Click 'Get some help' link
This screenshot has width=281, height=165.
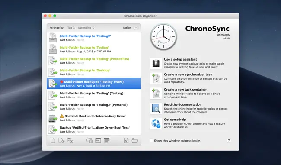click(175, 120)
